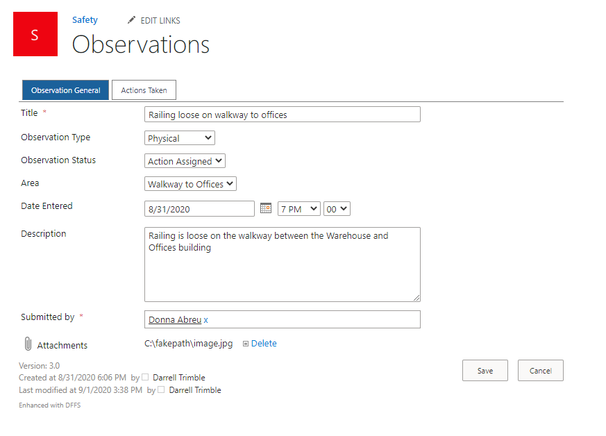
Task: Click inside the Title input field
Action: point(282,114)
